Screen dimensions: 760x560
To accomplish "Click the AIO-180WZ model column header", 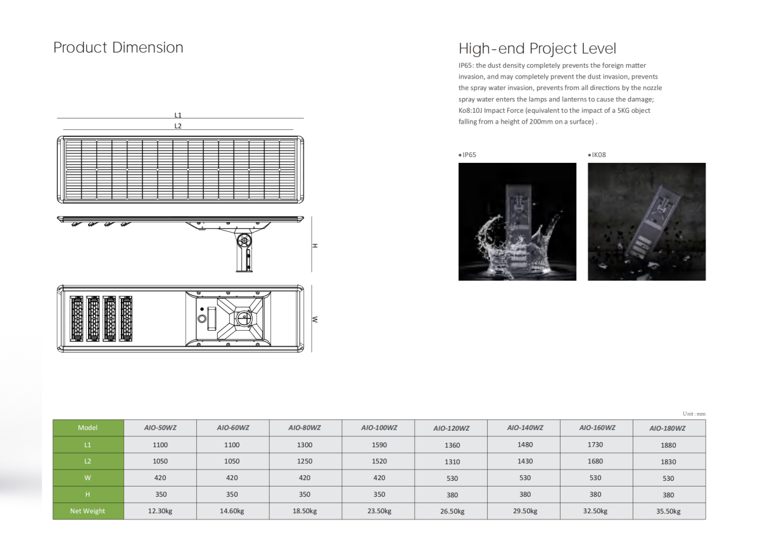I will tap(668, 428).
